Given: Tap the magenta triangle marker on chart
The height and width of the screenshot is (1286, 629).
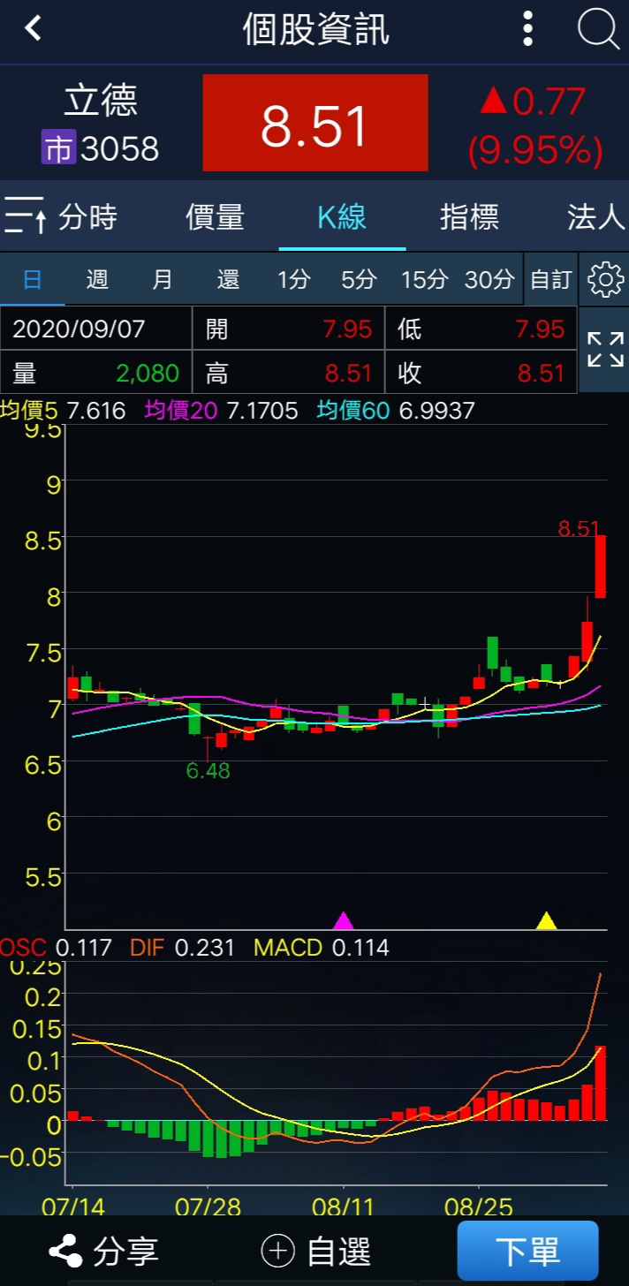Looking at the screenshot, I should tap(343, 921).
